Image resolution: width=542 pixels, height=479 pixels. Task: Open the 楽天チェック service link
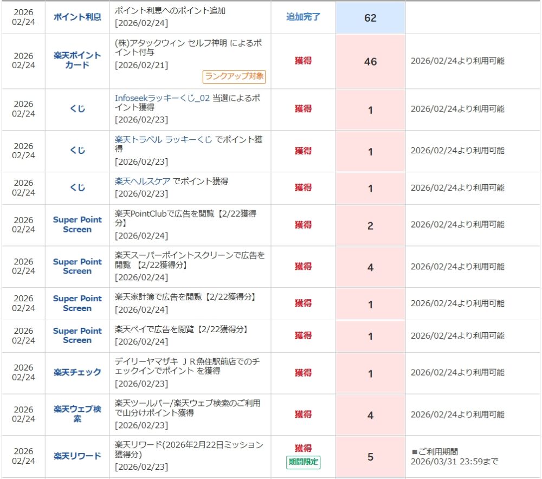(77, 372)
